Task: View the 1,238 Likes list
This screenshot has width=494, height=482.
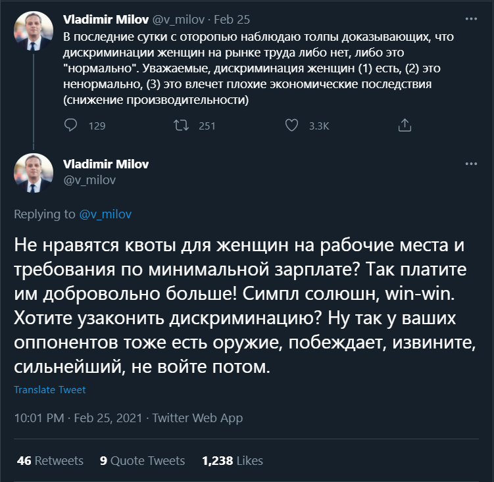Action: (232, 460)
